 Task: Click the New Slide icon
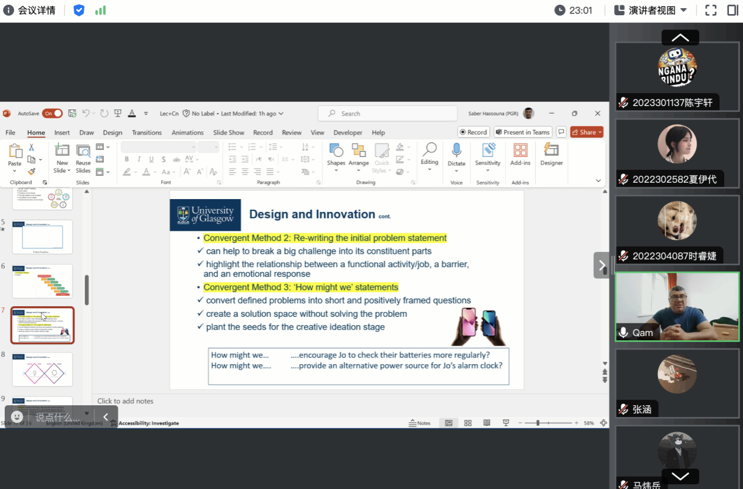(x=62, y=151)
